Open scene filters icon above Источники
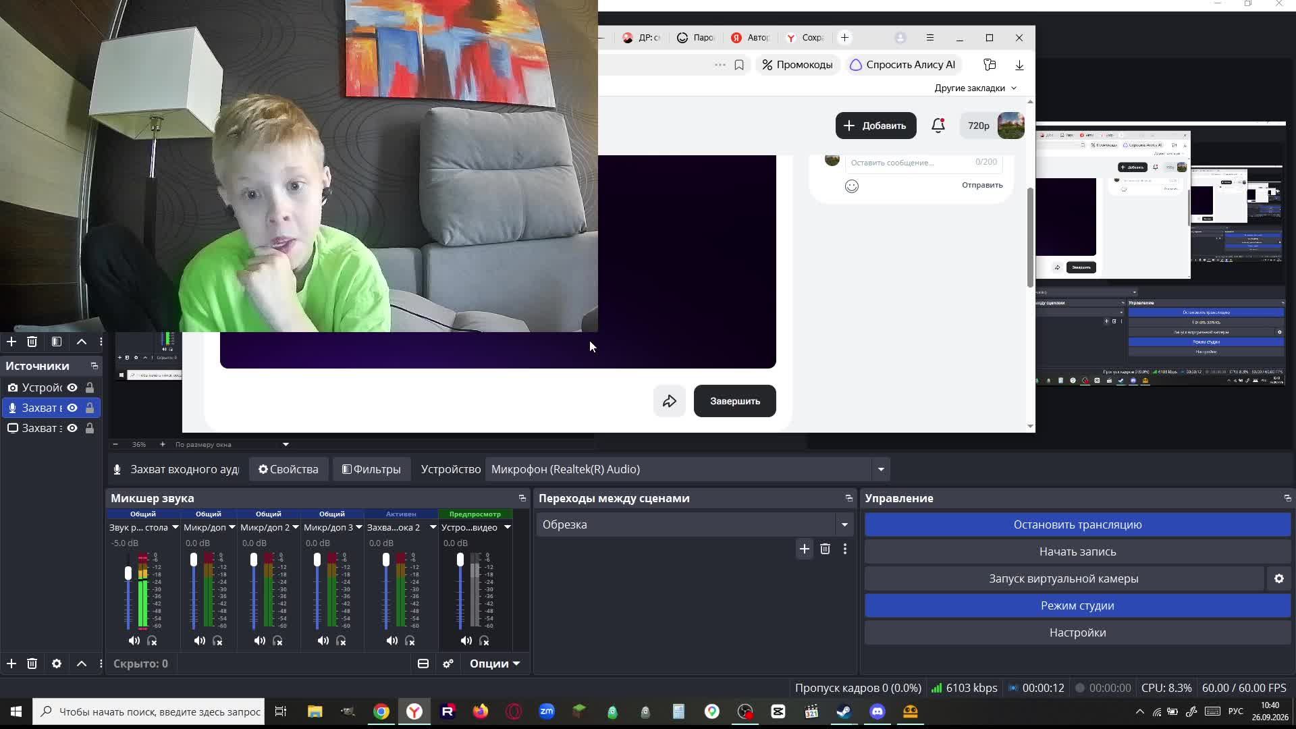This screenshot has width=1296, height=729. click(x=57, y=342)
